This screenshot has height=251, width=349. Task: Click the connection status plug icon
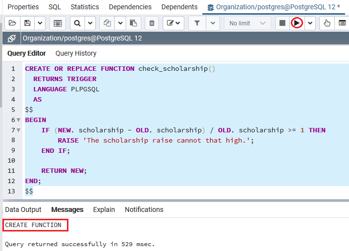point(12,38)
